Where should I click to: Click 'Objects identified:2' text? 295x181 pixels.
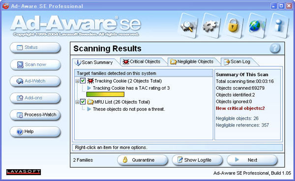[236, 95]
